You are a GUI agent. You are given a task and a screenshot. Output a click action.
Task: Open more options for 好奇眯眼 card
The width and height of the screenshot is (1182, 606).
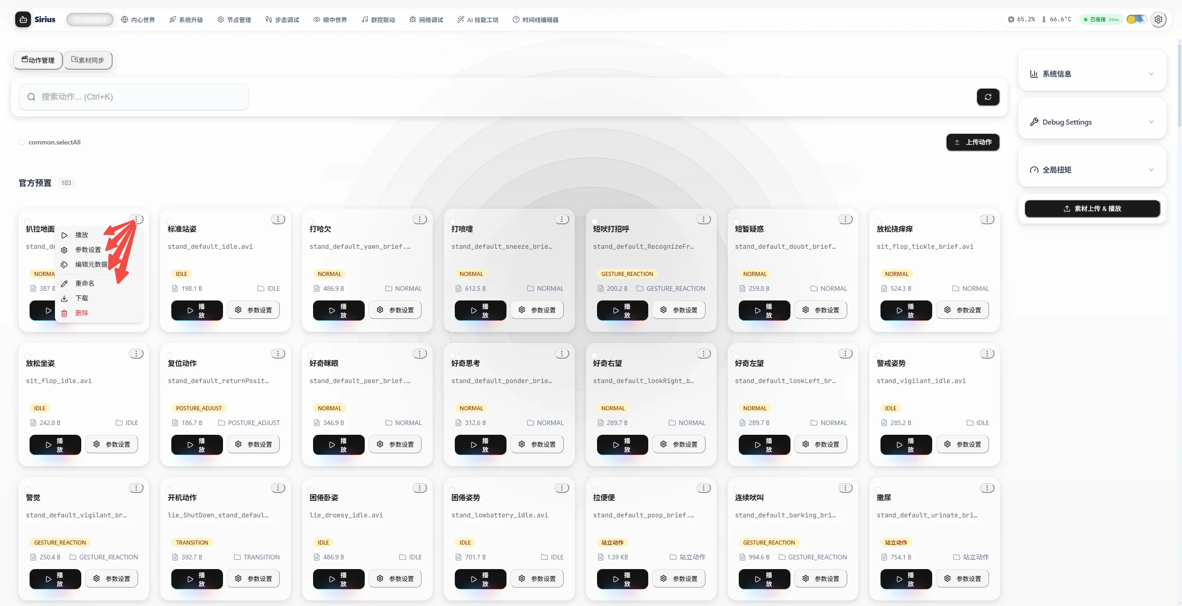420,354
